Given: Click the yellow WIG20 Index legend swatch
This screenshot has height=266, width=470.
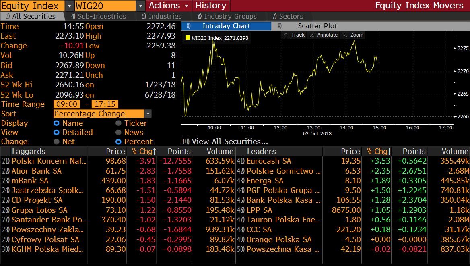Looking at the screenshot, I should point(188,38).
